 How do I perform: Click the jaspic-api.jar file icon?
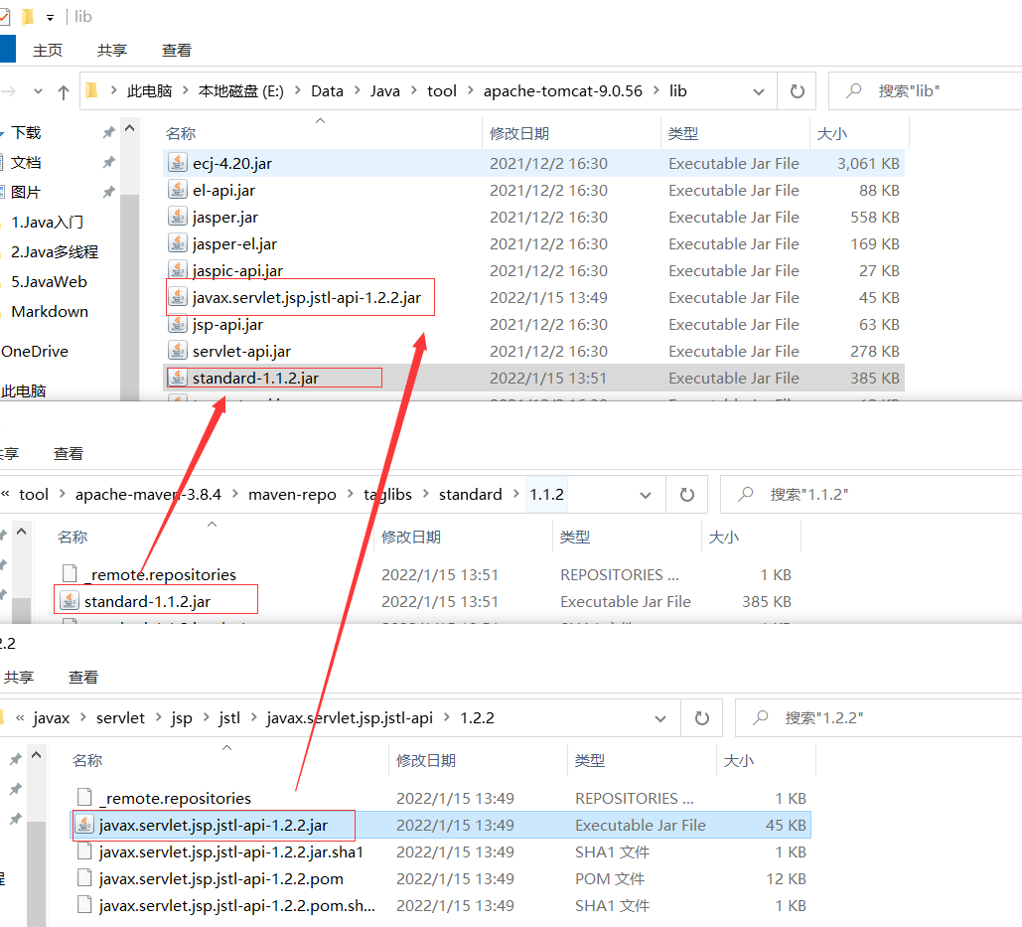coord(177,269)
